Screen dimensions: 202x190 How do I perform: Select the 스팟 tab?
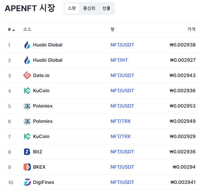[72, 8]
